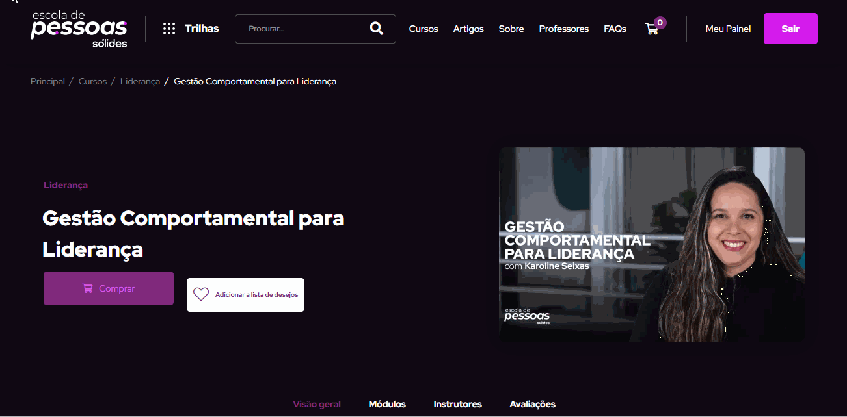The width and height of the screenshot is (847, 417).
Task: Open the course cover thumbnail
Action: [652, 245]
